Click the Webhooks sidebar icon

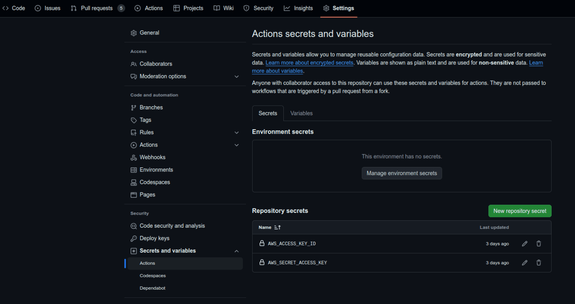[x=133, y=158]
